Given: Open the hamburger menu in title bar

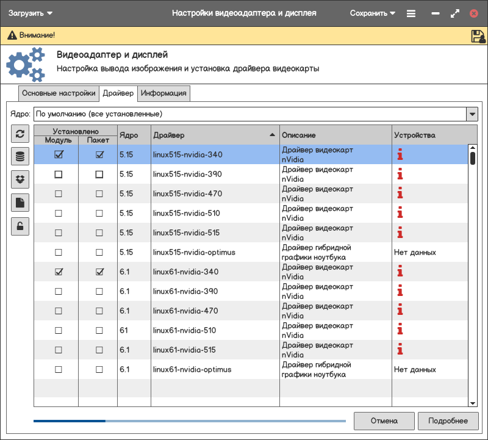Looking at the screenshot, I should [x=411, y=13].
